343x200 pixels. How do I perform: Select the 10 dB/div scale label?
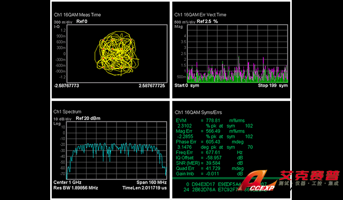coord(63,119)
